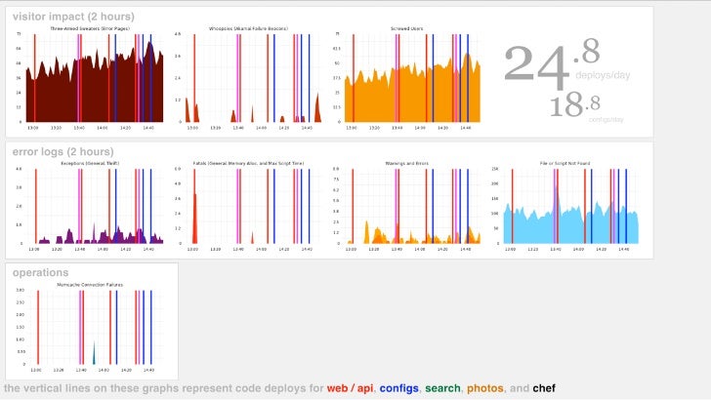Select the 'visitor impact (2 hours)' section header
711x400 pixels.
[73, 17]
